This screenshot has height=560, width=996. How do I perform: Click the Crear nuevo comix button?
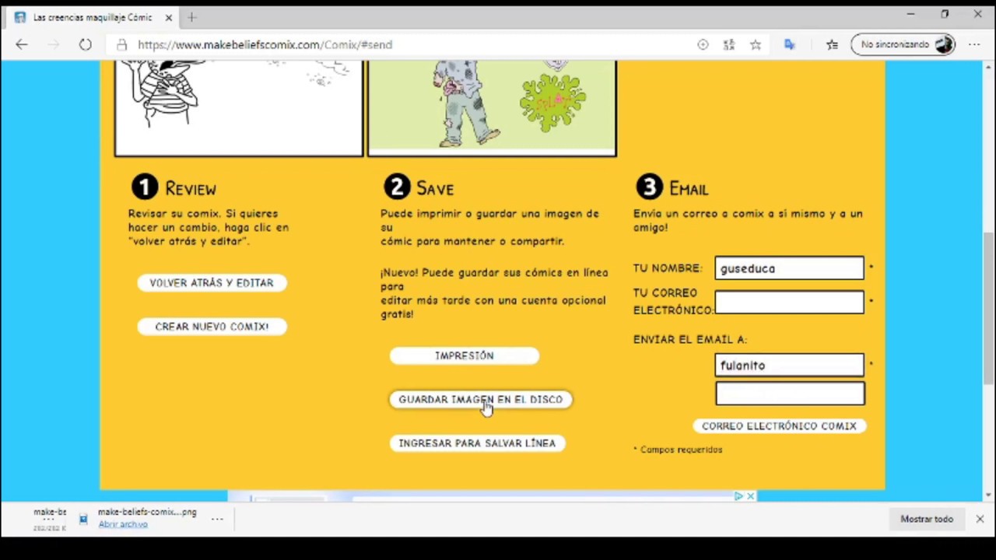click(x=212, y=327)
